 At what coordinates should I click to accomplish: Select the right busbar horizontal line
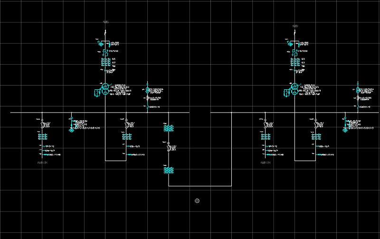295,113
